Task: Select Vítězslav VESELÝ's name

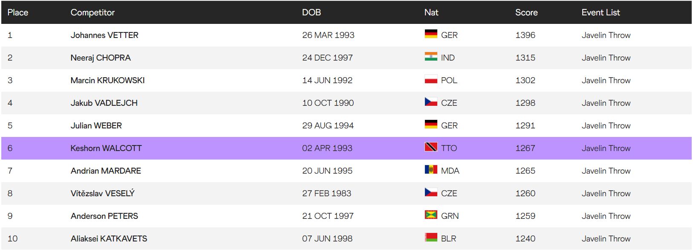Action: (x=103, y=193)
